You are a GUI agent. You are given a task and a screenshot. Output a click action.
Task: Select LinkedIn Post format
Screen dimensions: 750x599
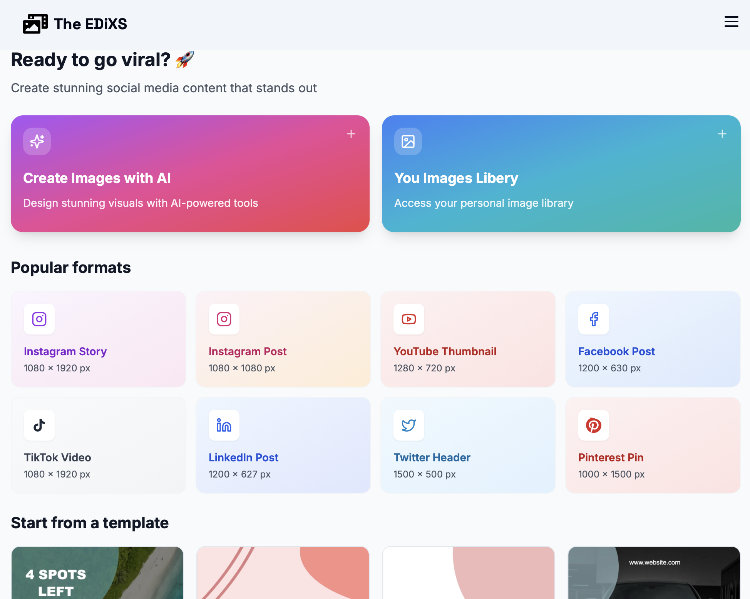[x=283, y=445]
